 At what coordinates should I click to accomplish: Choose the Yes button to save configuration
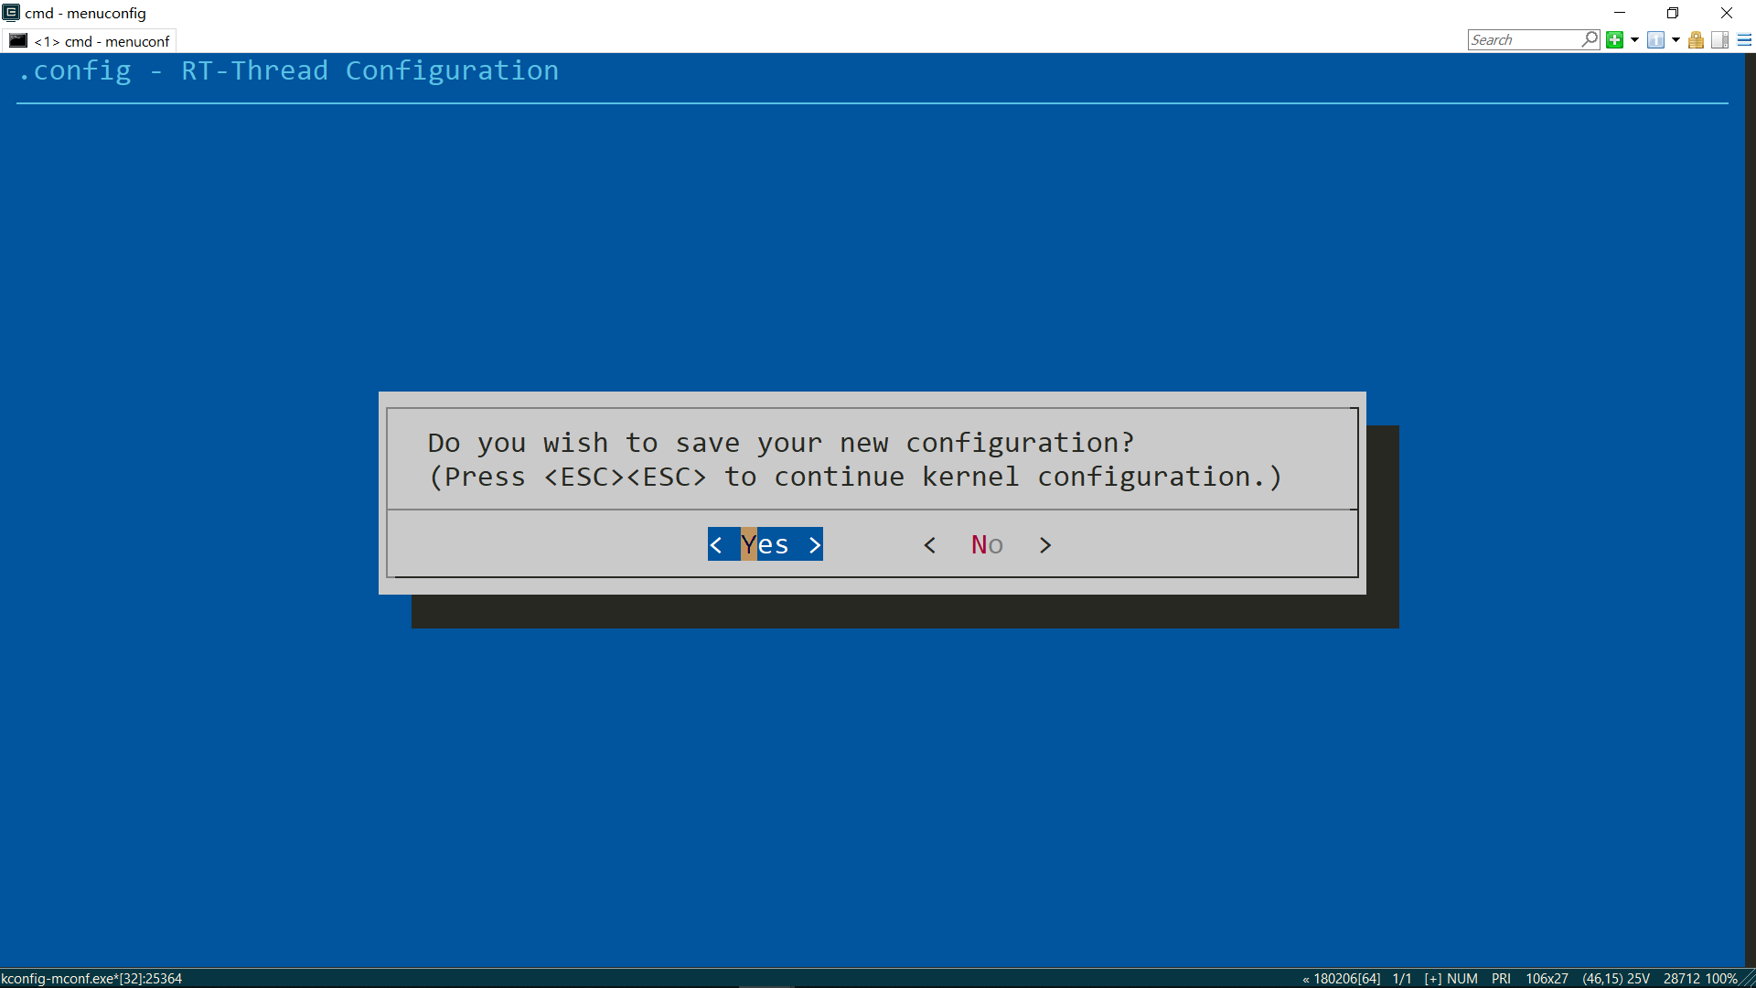click(x=765, y=544)
